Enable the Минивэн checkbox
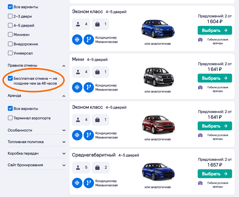This screenshot has height=197, width=239. pos(10,35)
